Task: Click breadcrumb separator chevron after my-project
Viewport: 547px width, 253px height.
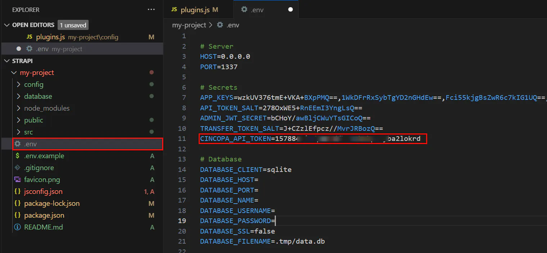Action: 211,25
